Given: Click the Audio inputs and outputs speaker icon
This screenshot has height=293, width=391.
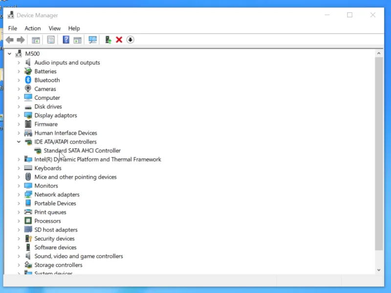Looking at the screenshot, I should click(x=28, y=63).
